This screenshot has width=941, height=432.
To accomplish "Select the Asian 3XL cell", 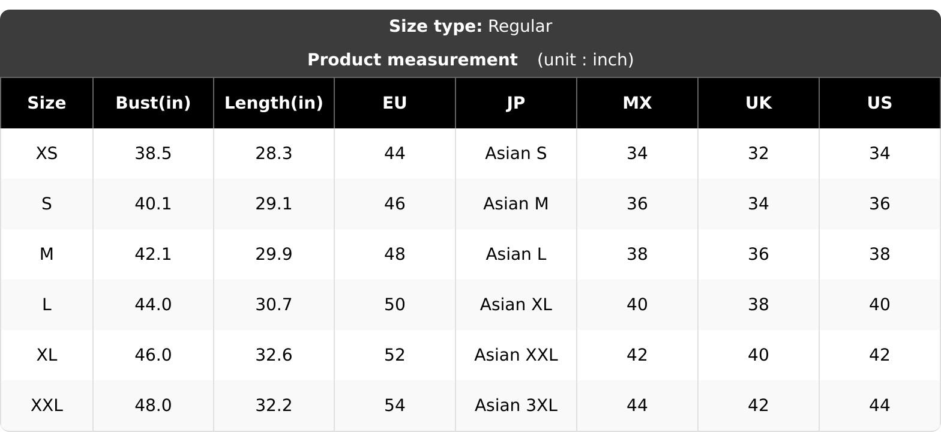I will (x=516, y=406).
